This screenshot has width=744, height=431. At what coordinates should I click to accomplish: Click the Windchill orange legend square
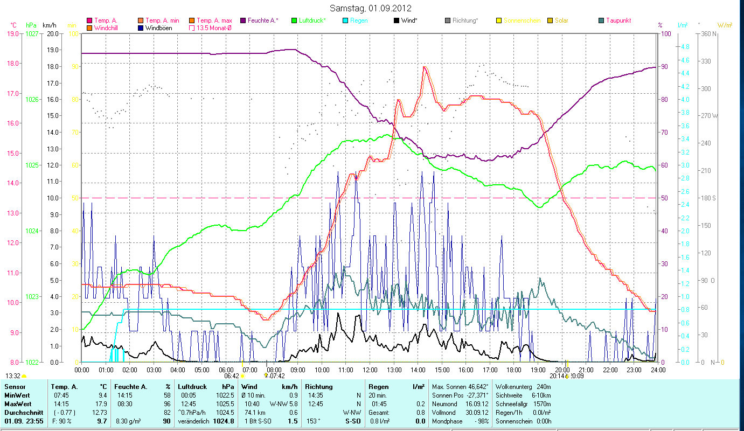click(x=89, y=27)
